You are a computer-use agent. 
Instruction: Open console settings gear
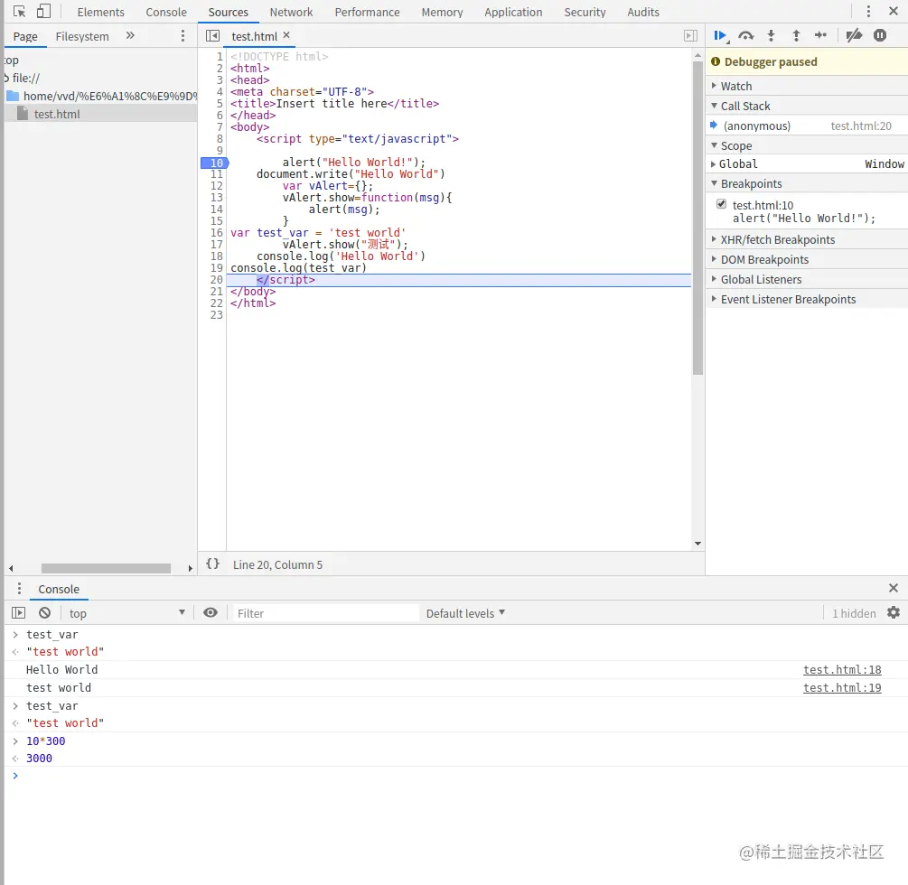point(894,612)
